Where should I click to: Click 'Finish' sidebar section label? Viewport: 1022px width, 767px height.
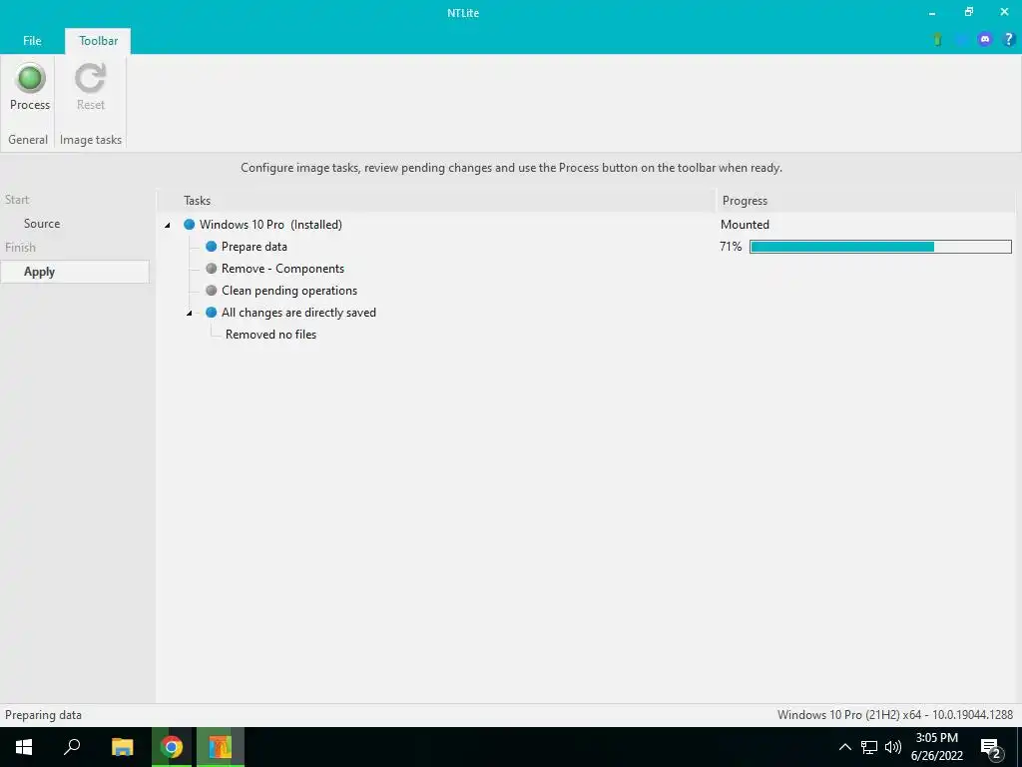[20, 248]
